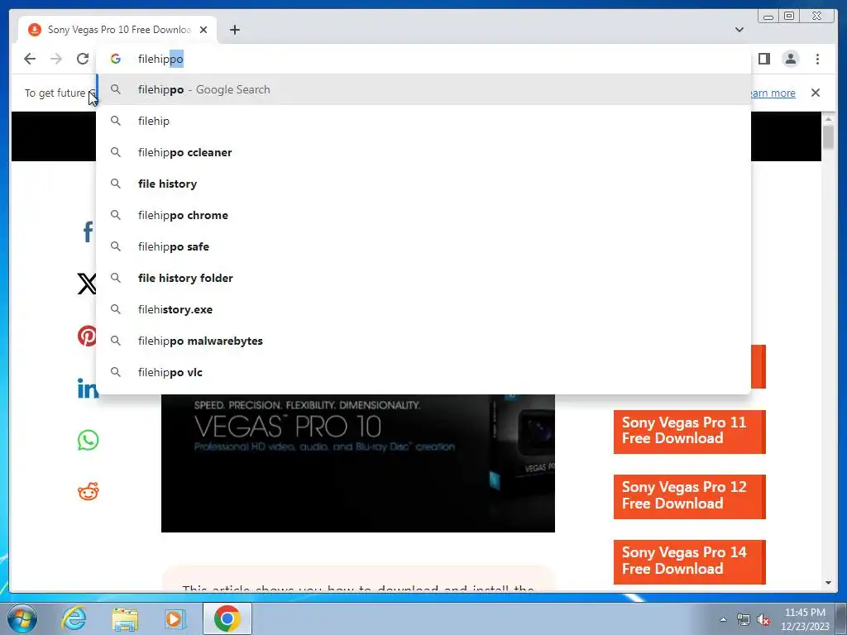Choose 'filehippo malwarebytes' suggestion
Image resolution: width=847 pixels, height=635 pixels.
423,341
